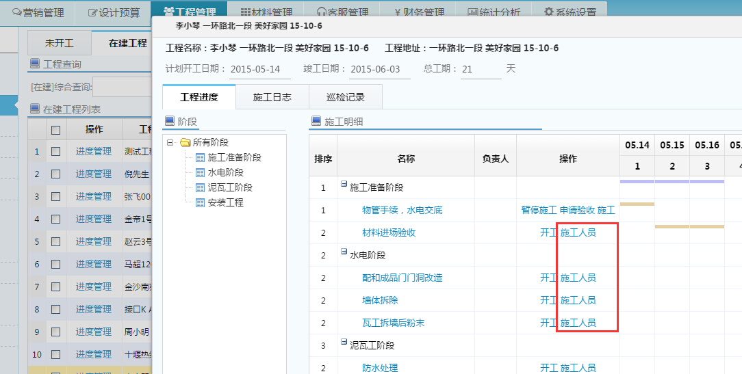The image size is (742, 374).
Task: Click the 安装工程 table icon in tree
Action: [200, 203]
